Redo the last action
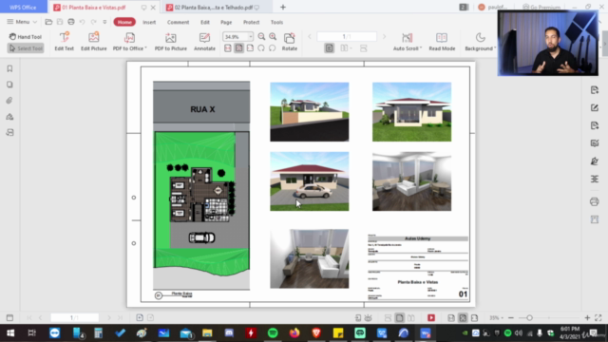 coord(93,22)
